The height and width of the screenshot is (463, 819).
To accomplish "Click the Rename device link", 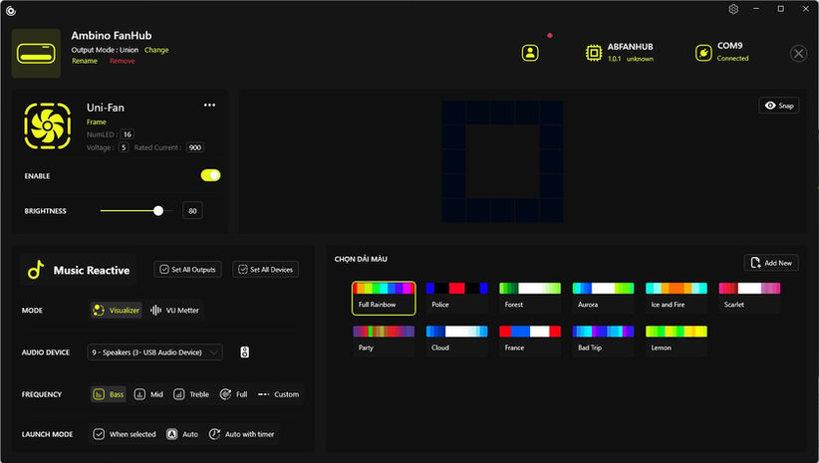I will coord(85,61).
